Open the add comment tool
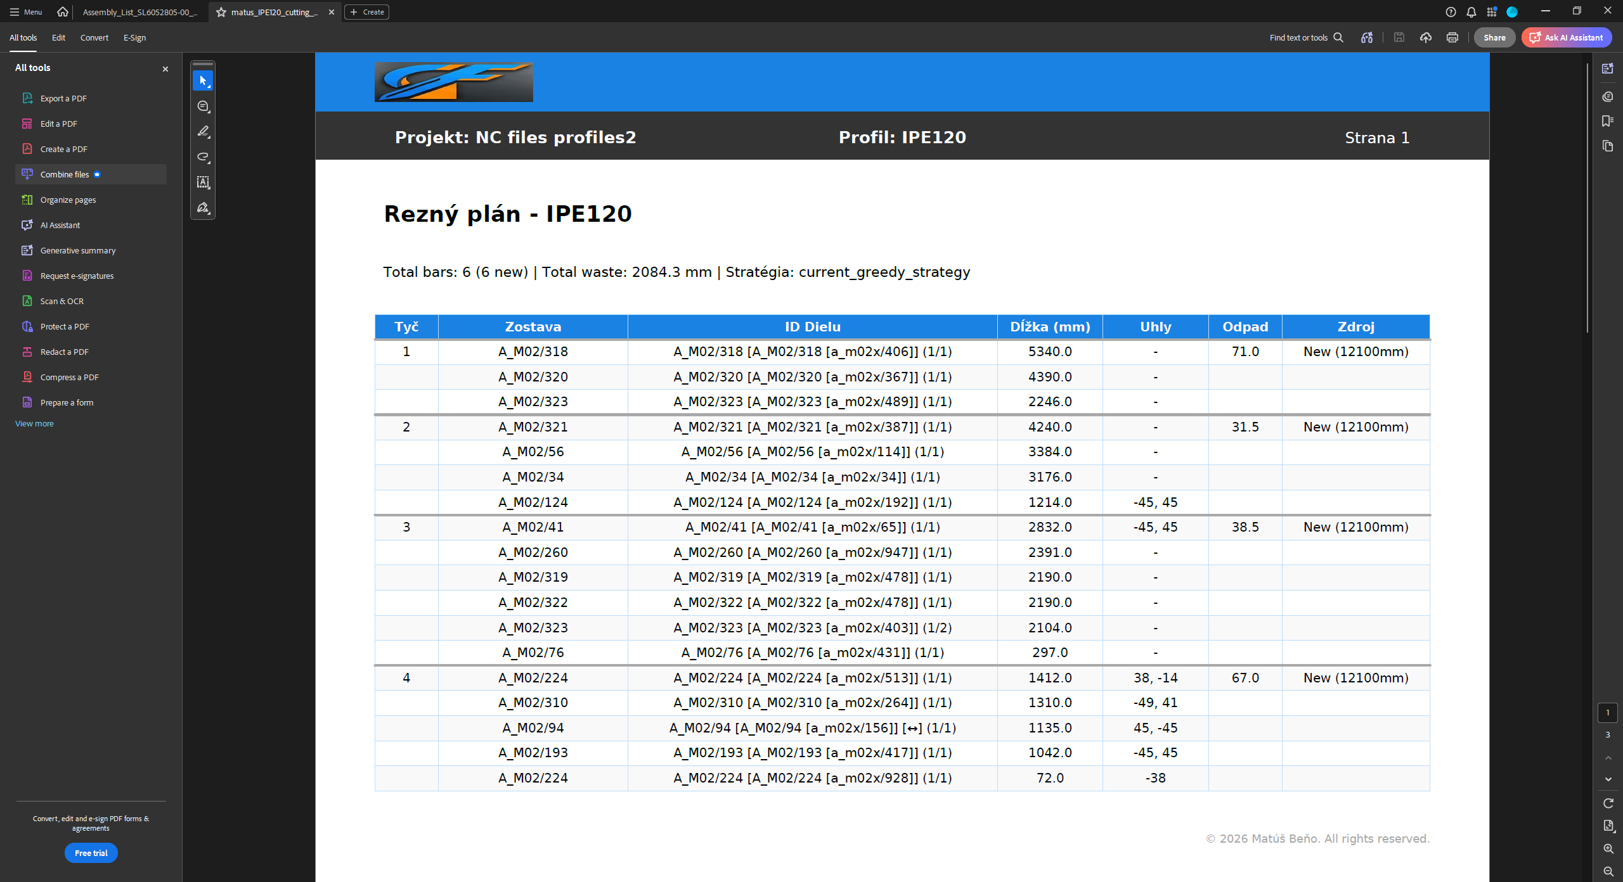The width and height of the screenshot is (1623, 882). point(203,106)
